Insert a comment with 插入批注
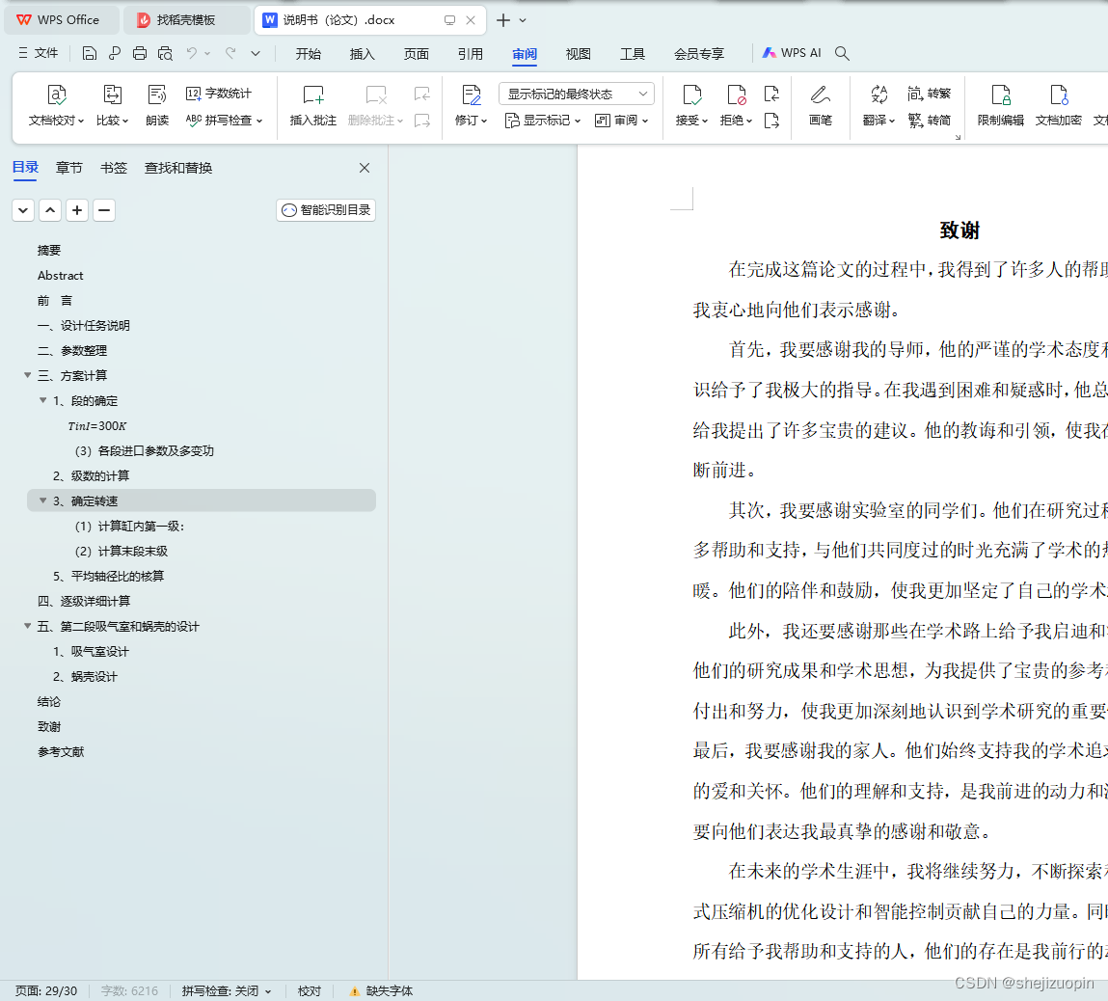Viewport: 1108px width, 1001px height. point(313,105)
